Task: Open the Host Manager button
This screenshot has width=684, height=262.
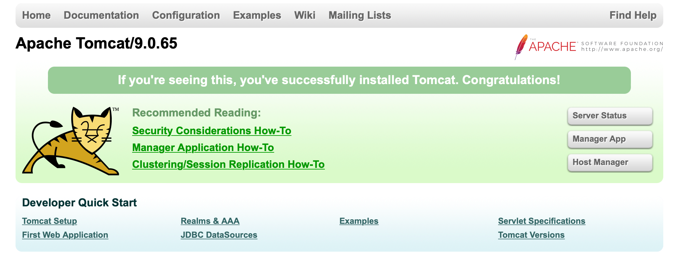Action: [610, 162]
